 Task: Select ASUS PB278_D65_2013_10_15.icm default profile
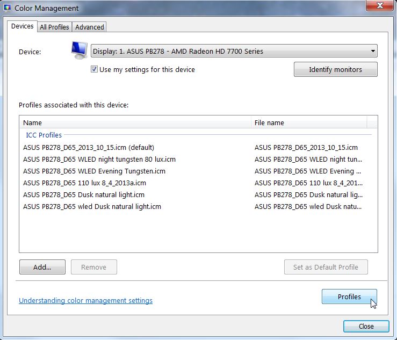click(x=89, y=147)
